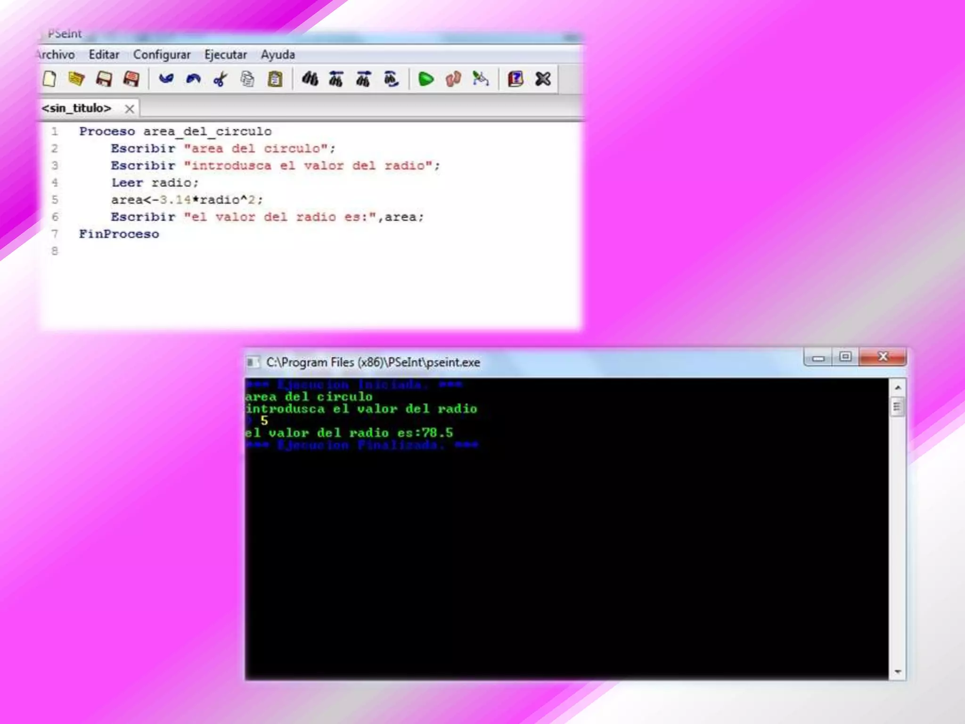Click the Paste clipboard icon
Viewport: 965px width, 724px height.
[275, 79]
